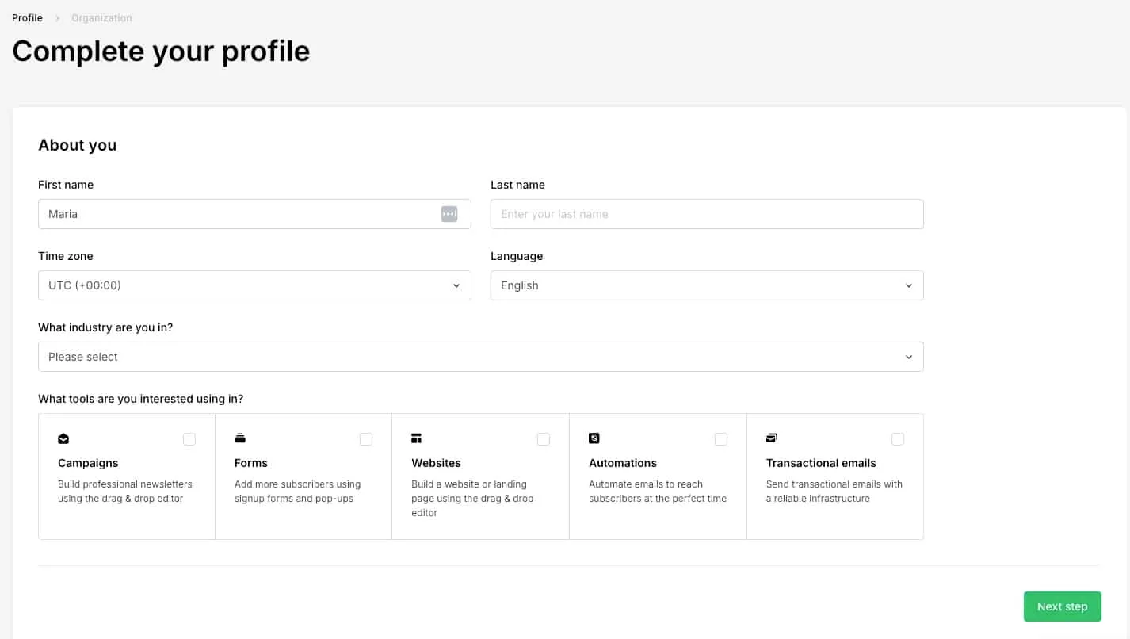Viewport: 1130px width, 639px height.
Task: Click the Websites layout icon
Action: point(417,438)
